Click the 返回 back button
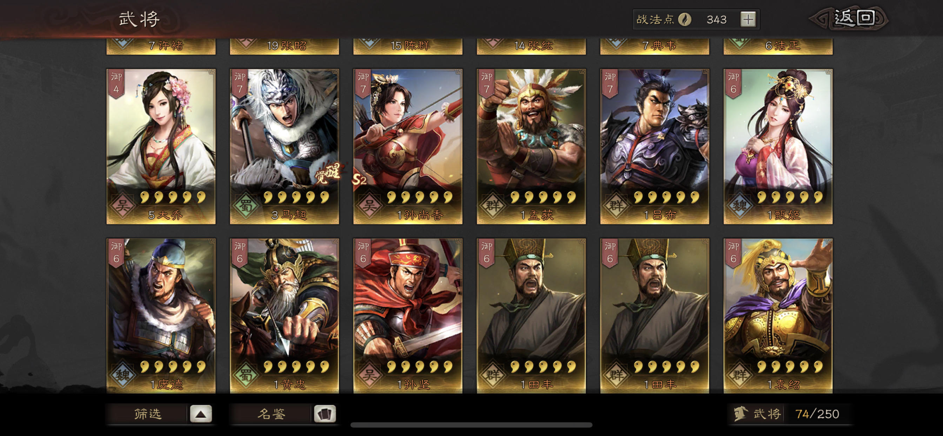This screenshot has height=436, width=943. click(849, 18)
